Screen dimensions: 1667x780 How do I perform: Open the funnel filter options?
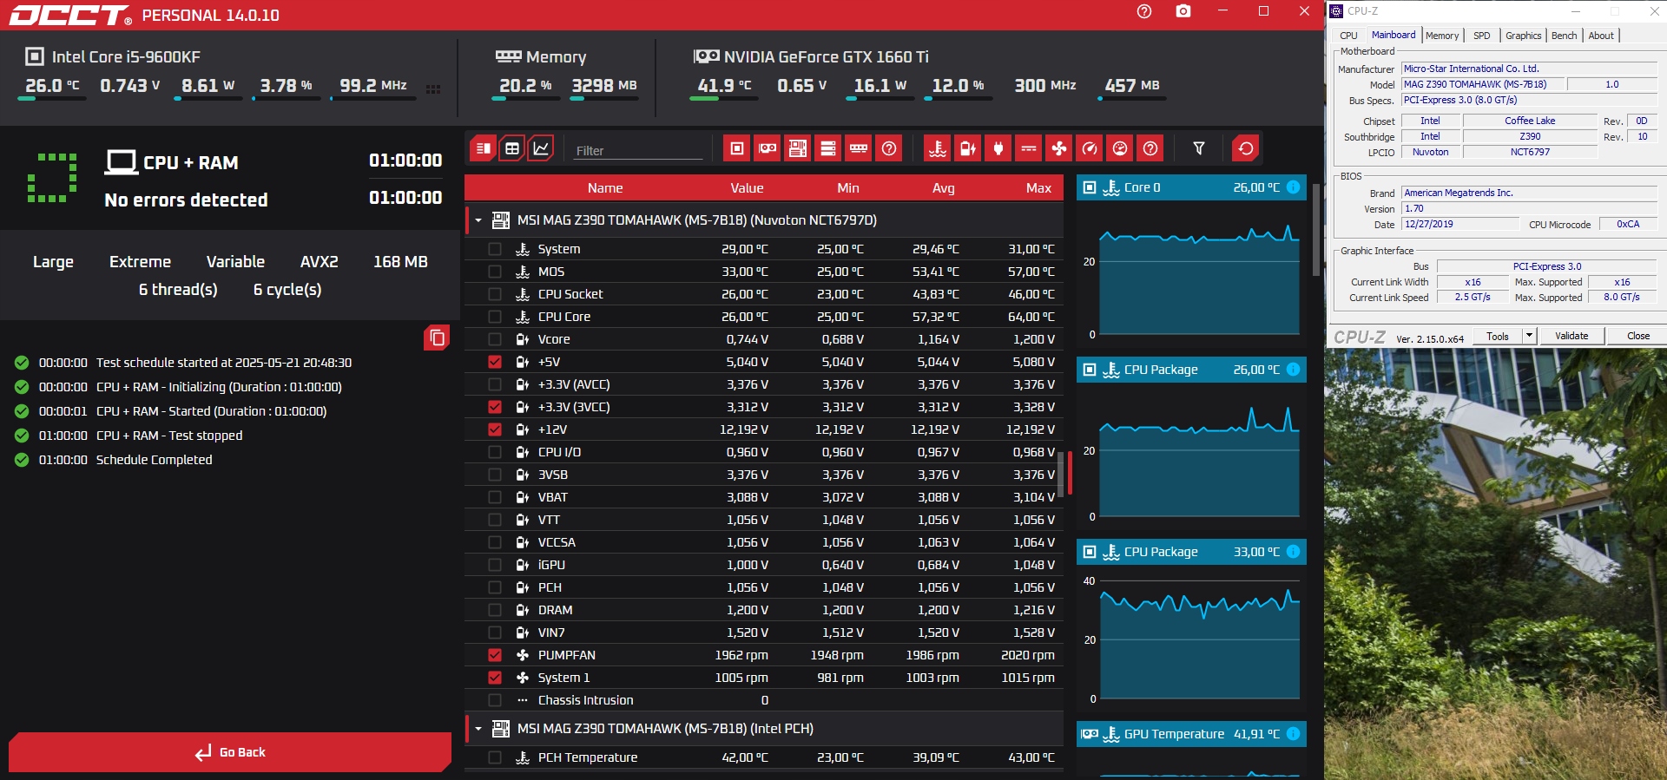click(1199, 148)
